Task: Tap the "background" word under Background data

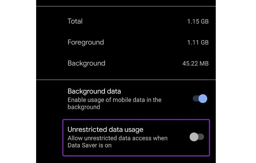Action: [84, 107]
